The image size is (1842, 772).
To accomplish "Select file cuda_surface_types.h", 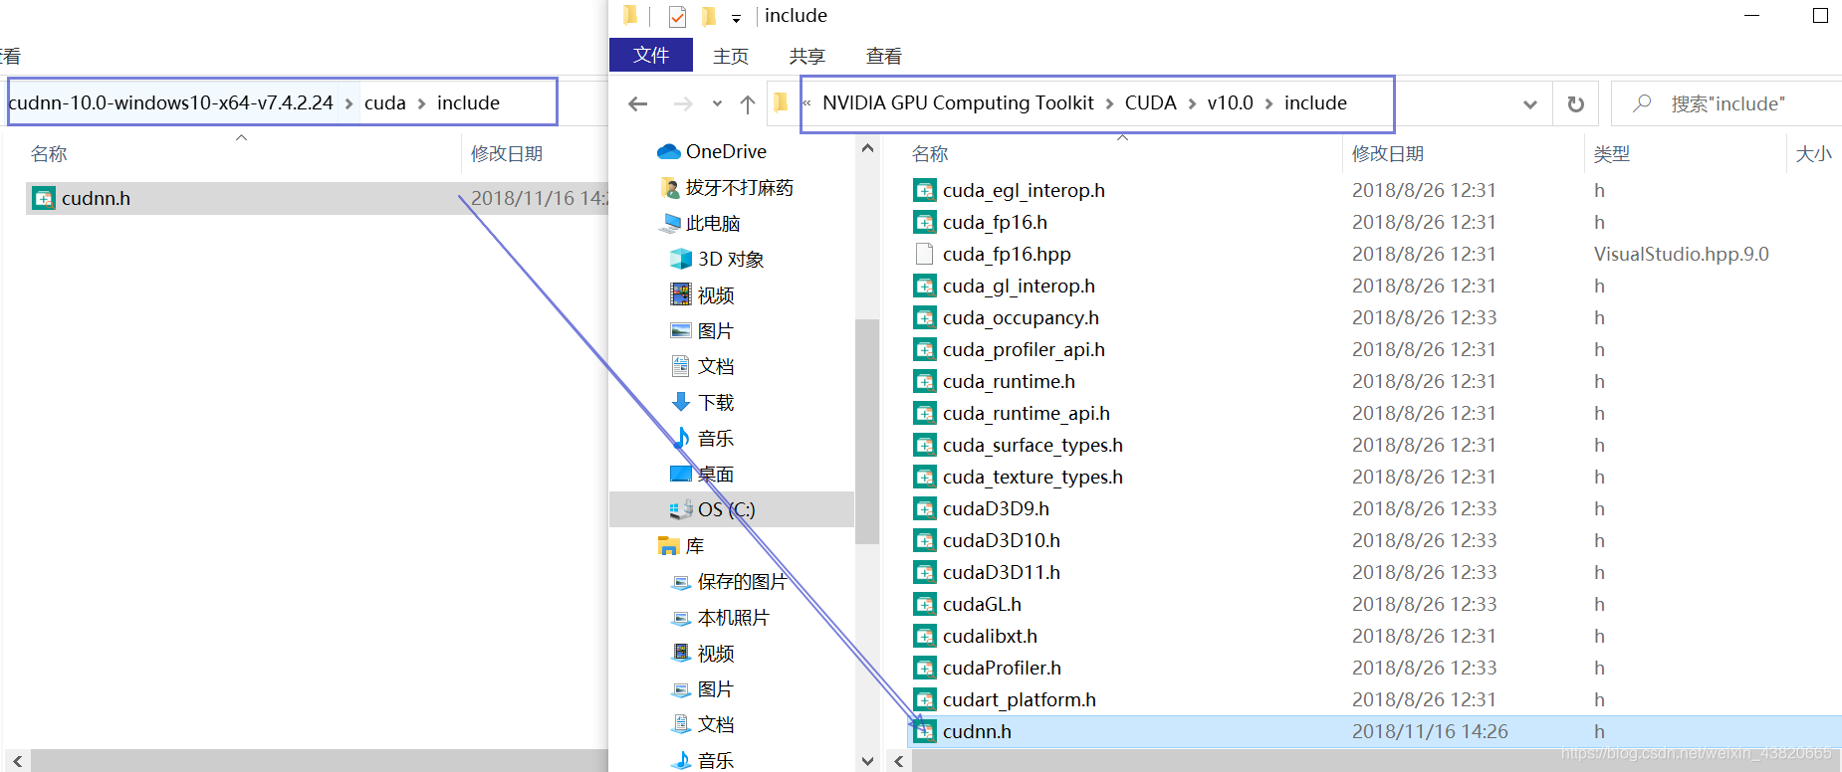I will coord(1033,445).
